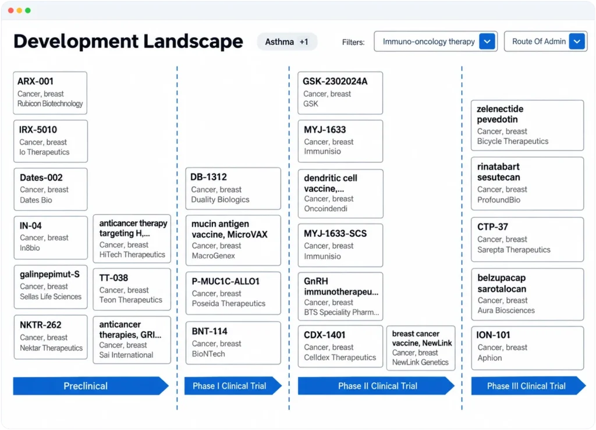Open the HiTech Therapeutics anticancer therapy card

pyautogui.click(x=132, y=239)
